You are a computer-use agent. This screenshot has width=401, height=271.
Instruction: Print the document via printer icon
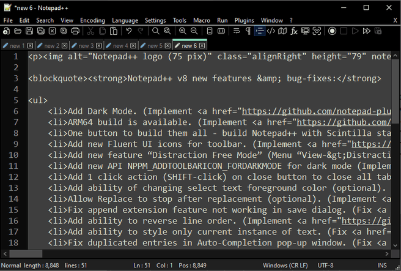click(x=75, y=31)
